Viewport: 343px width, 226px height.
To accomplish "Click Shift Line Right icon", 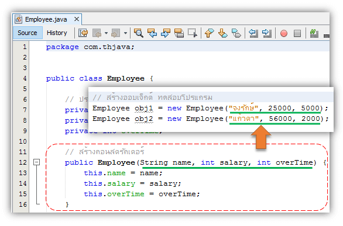I will [x=267, y=33].
